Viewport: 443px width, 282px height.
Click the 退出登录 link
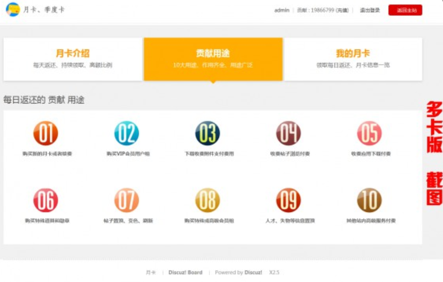tap(370, 11)
